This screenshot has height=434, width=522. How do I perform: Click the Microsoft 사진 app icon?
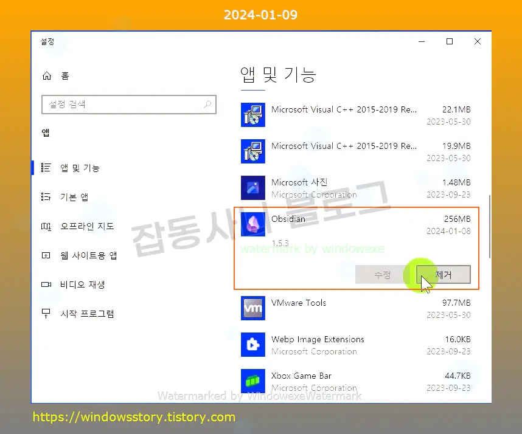(x=253, y=188)
